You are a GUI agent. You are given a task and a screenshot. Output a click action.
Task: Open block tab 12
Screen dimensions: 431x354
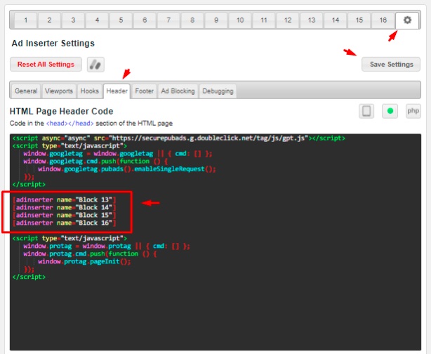tap(288, 20)
